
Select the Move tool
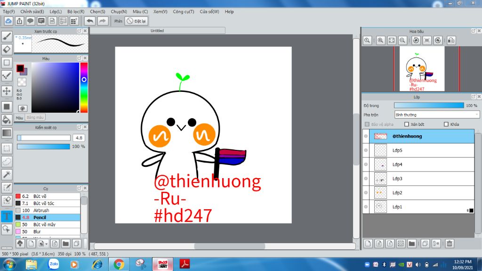(7, 91)
